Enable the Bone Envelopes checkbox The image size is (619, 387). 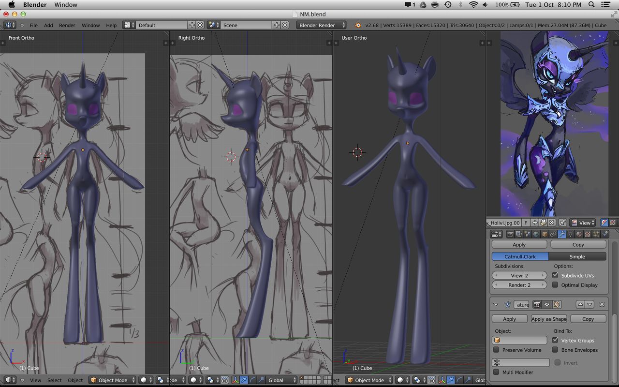click(555, 350)
